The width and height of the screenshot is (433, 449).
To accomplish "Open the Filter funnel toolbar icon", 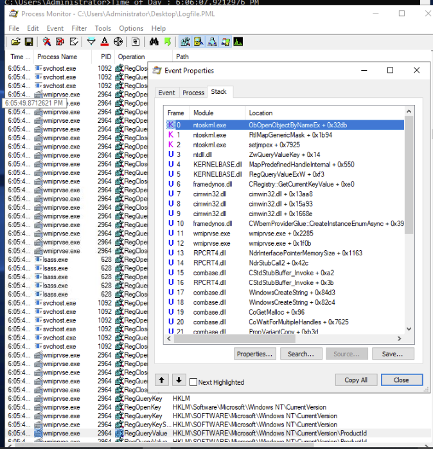I will [x=91, y=42].
